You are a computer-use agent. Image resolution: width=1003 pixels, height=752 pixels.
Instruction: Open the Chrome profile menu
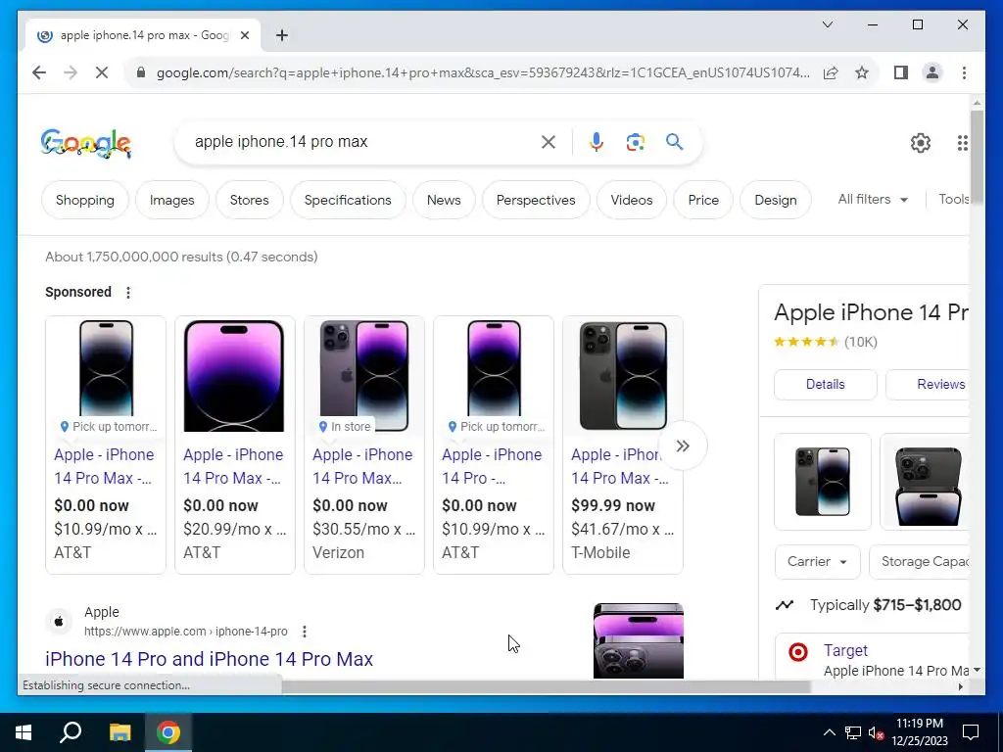(932, 72)
